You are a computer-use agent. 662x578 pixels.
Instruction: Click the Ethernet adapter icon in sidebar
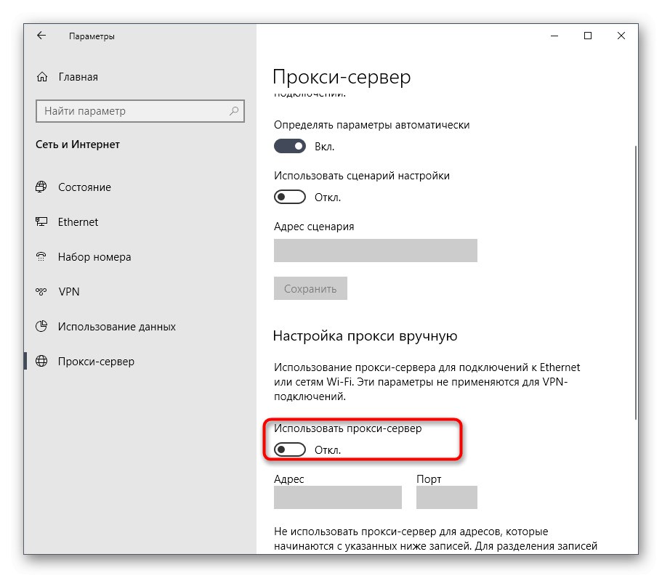click(42, 221)
